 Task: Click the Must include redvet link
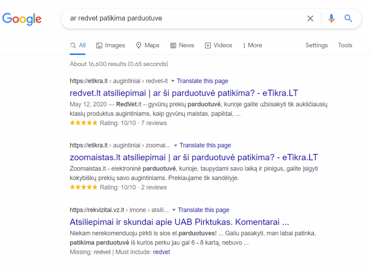click(162, 252)
